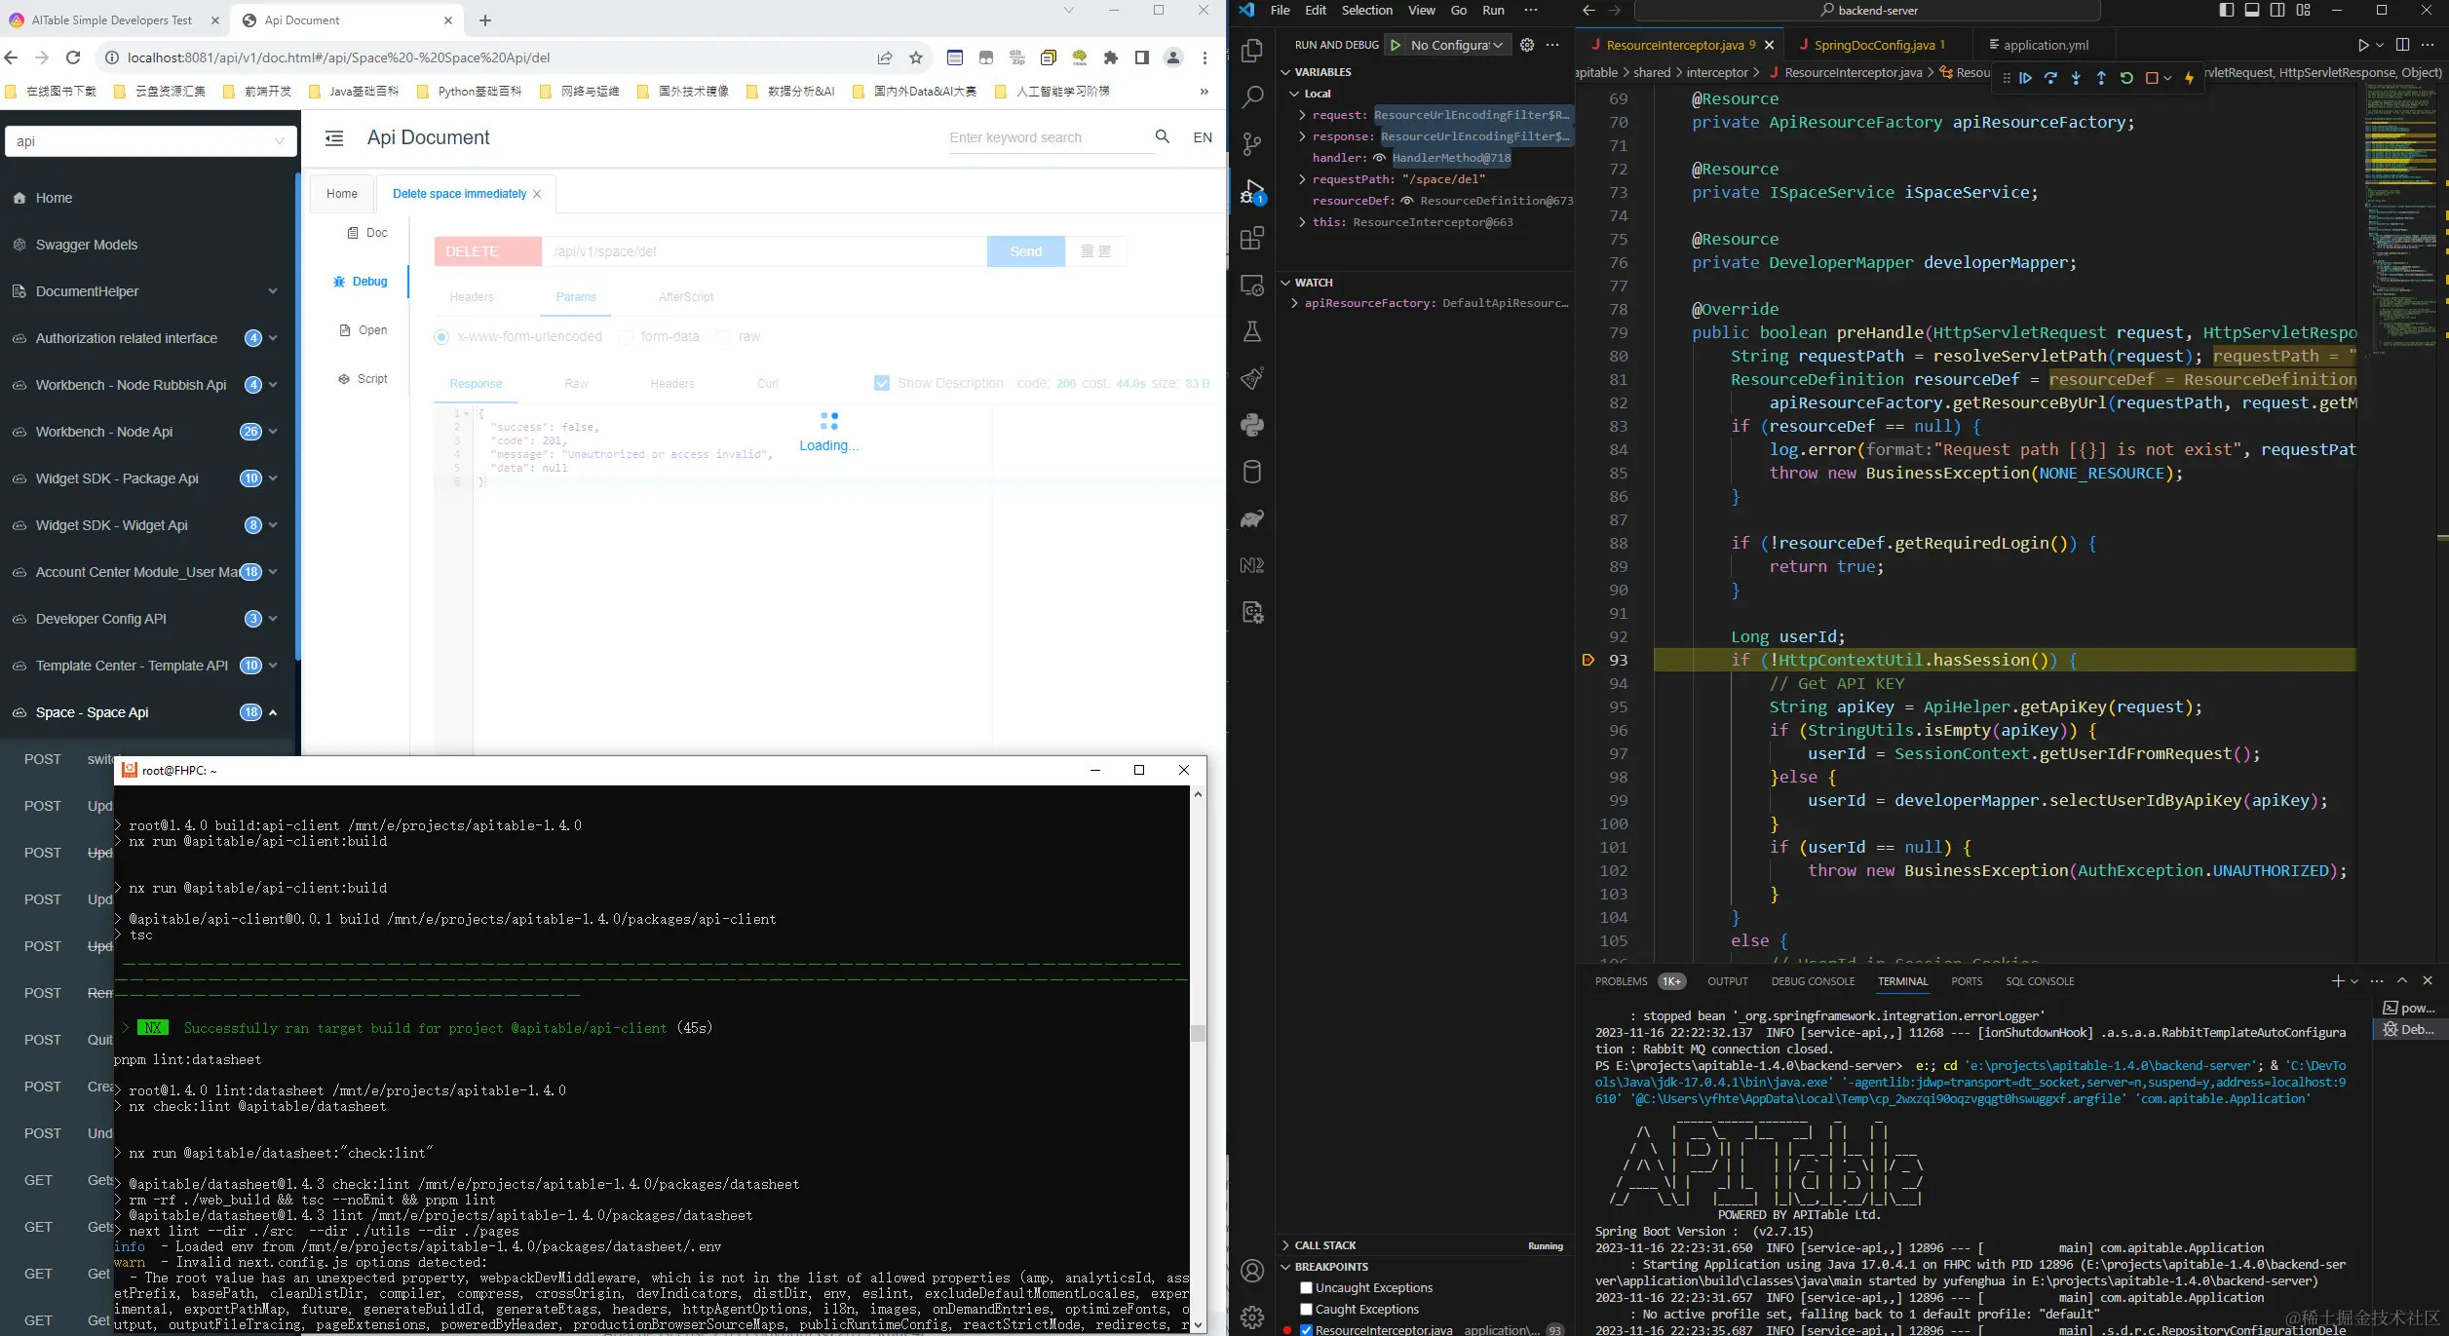Collapse the VARIABLES section

tap(1285, 72)
